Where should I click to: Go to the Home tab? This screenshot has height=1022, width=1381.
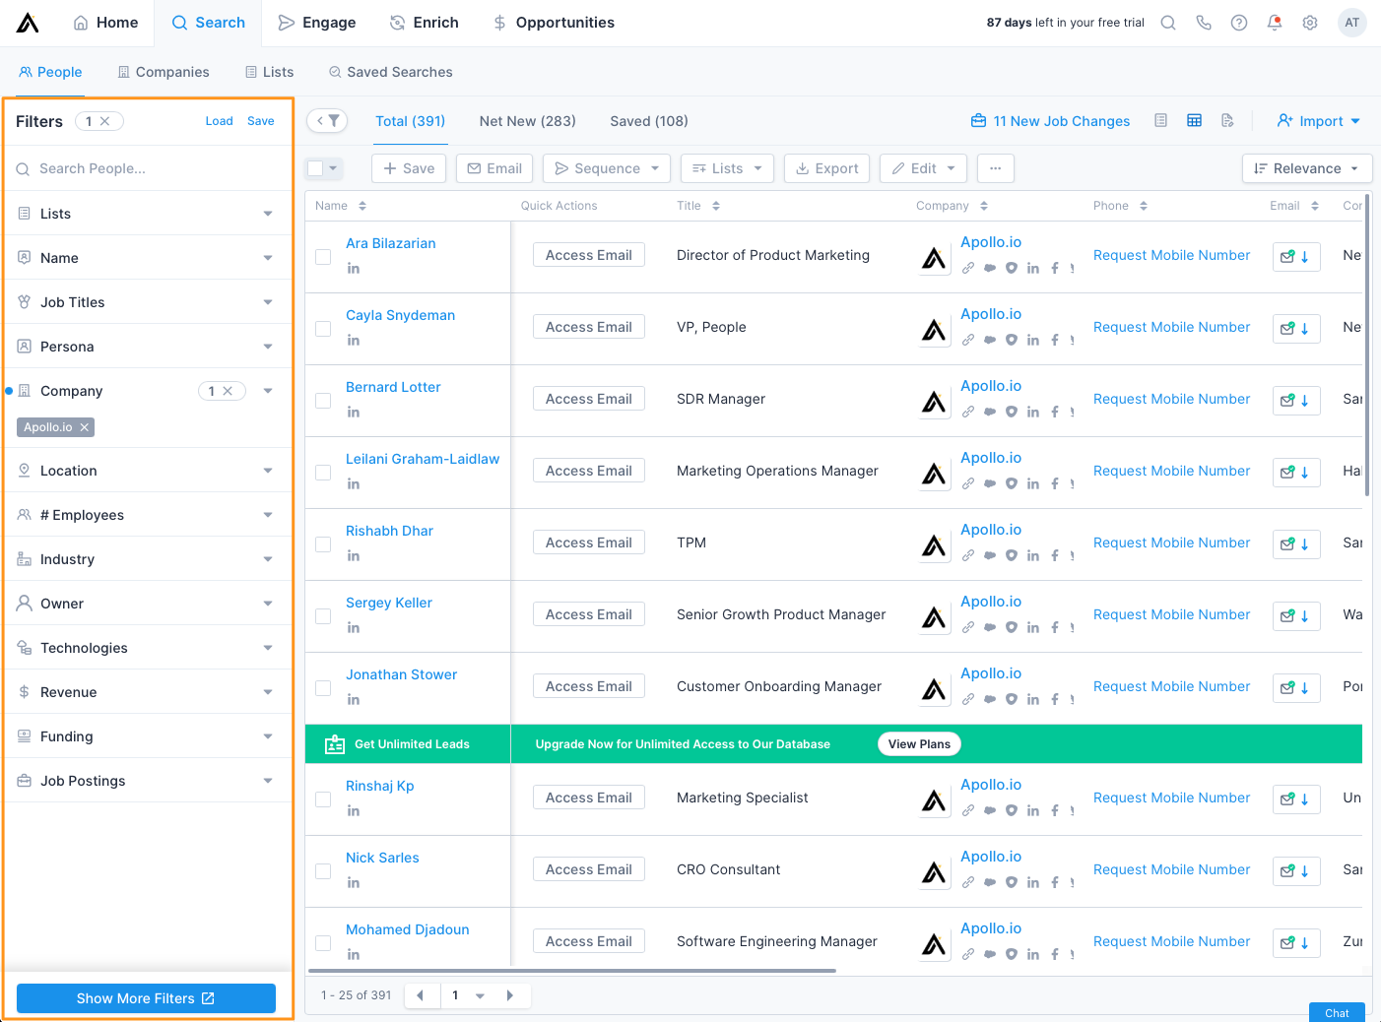[105, 23]
